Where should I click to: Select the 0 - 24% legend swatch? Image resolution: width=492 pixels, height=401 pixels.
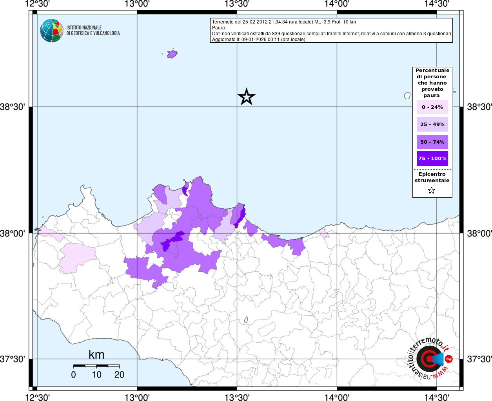pyautogui.click(x=432, y=107)
